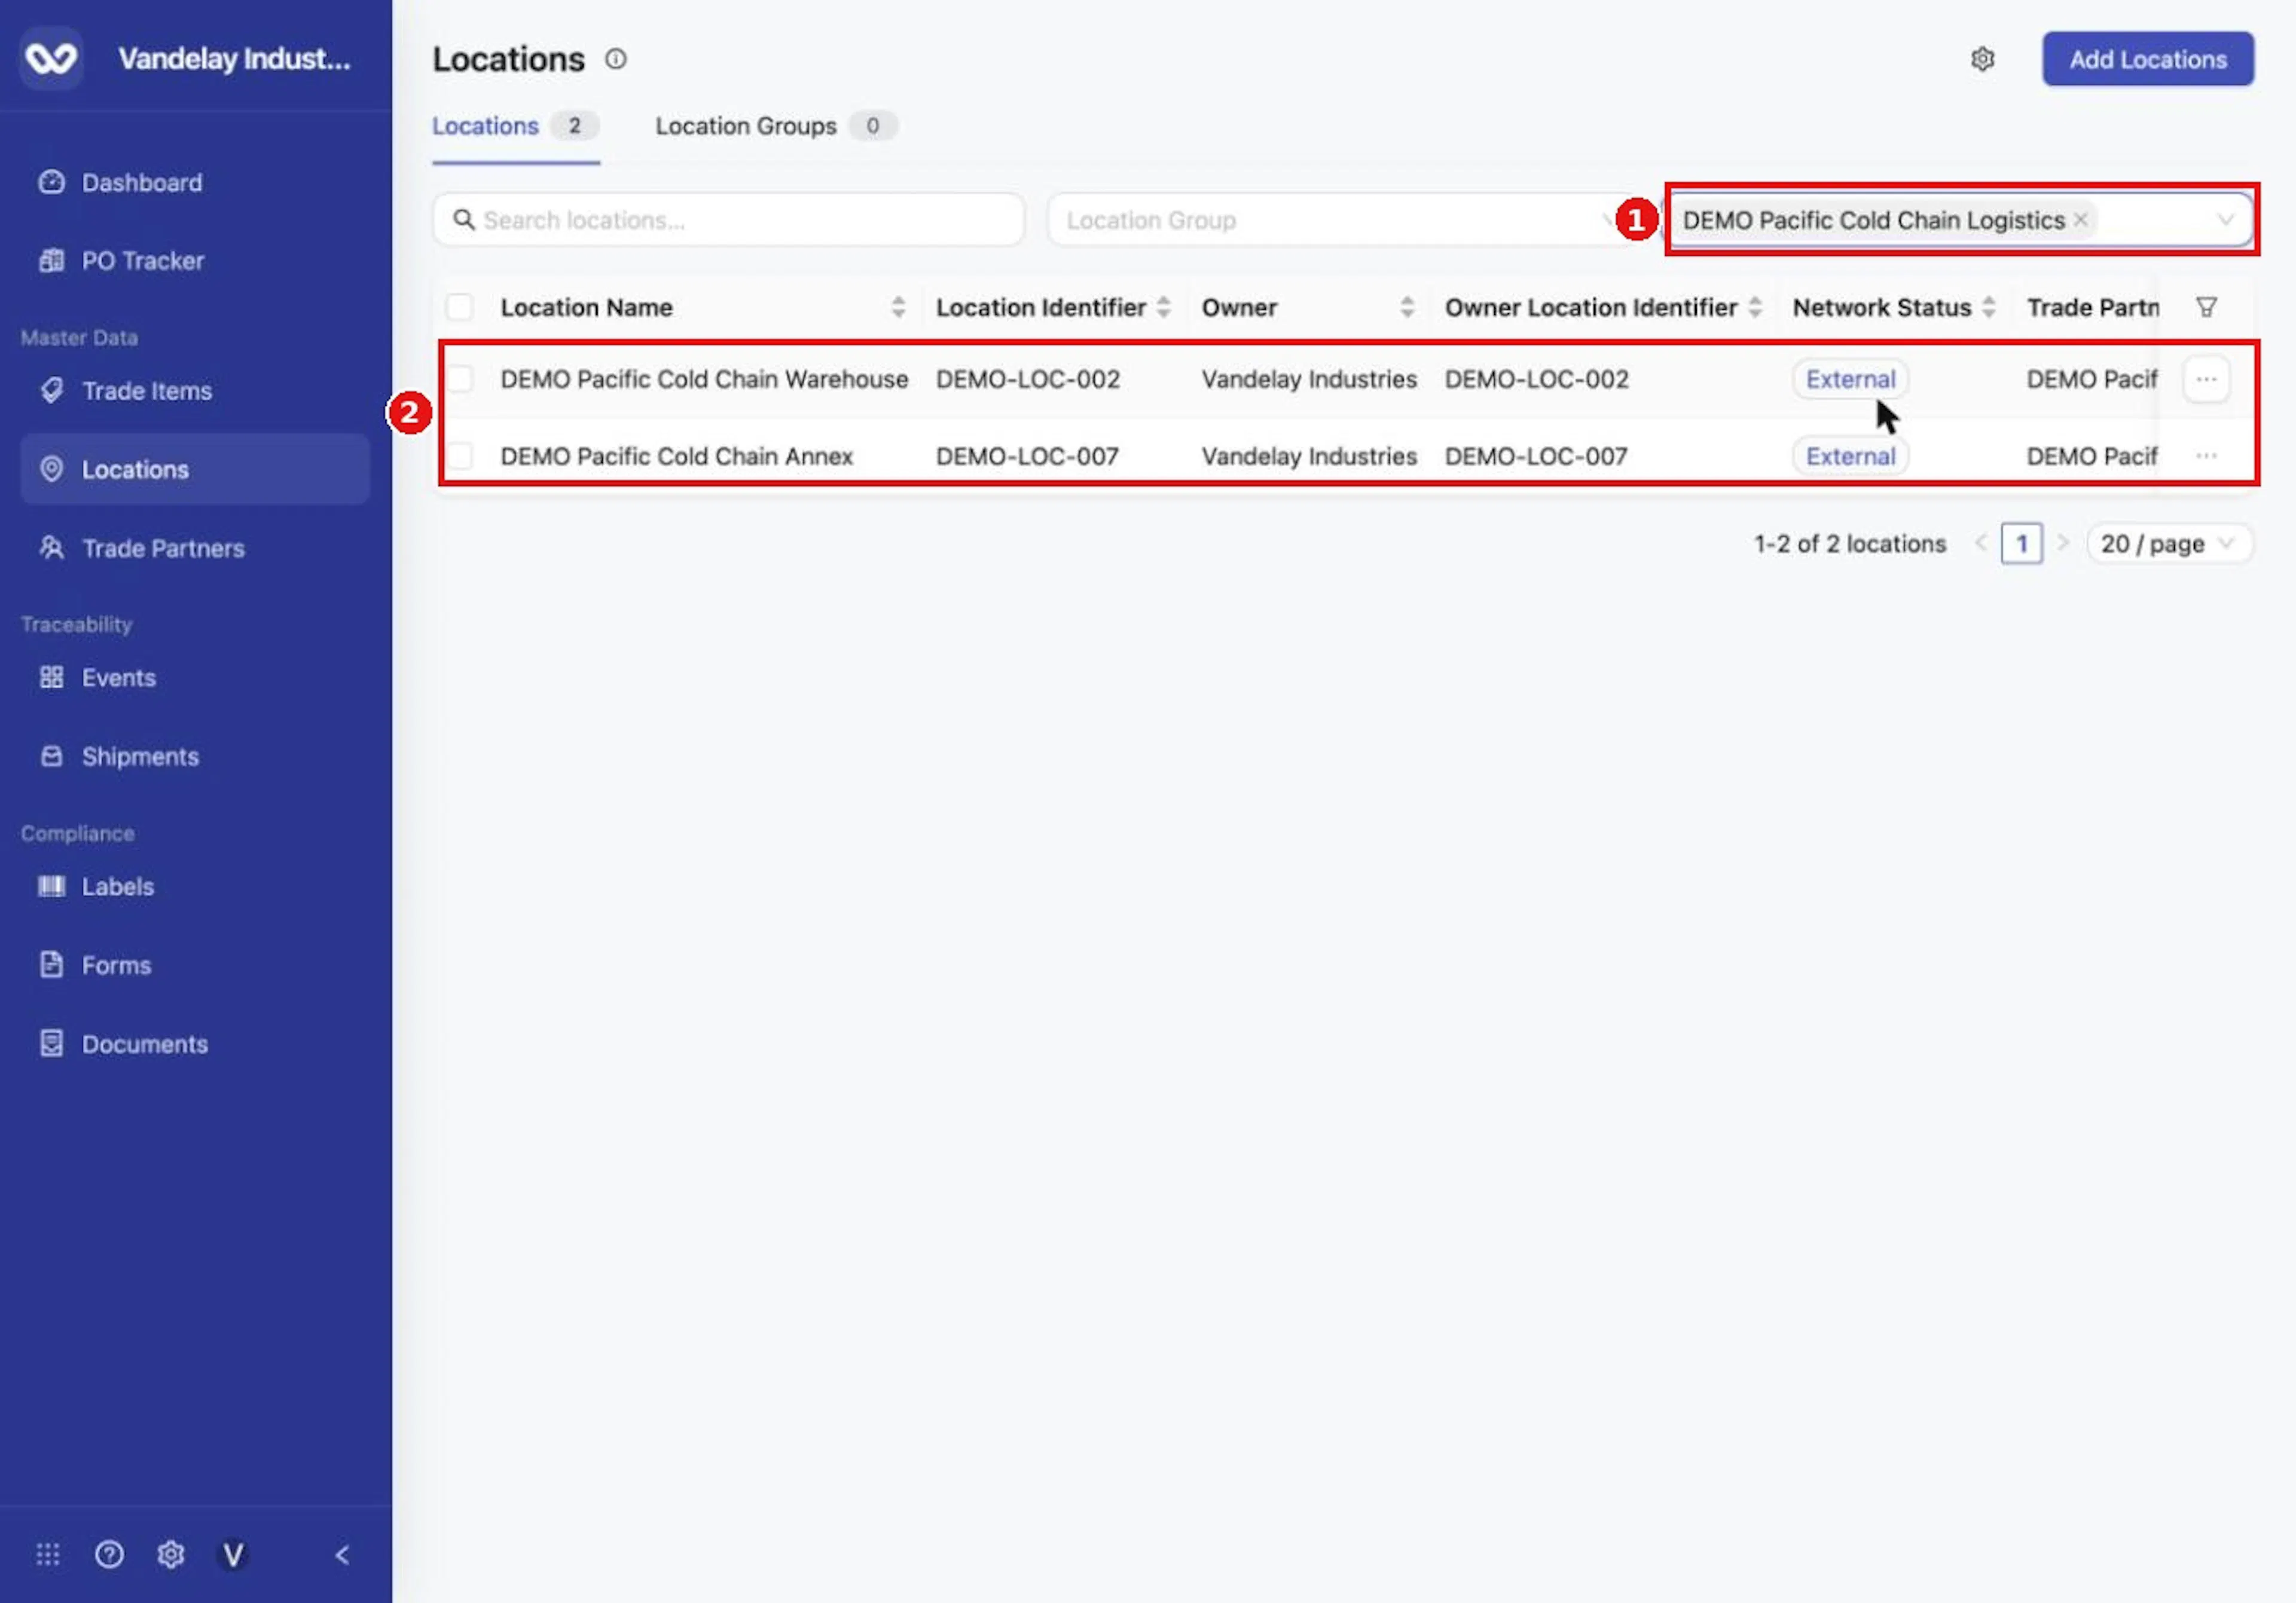This screenshot has width=2296, height=1603.
Task: Go to the next page arrow
Action: [x=2062, y=543]
